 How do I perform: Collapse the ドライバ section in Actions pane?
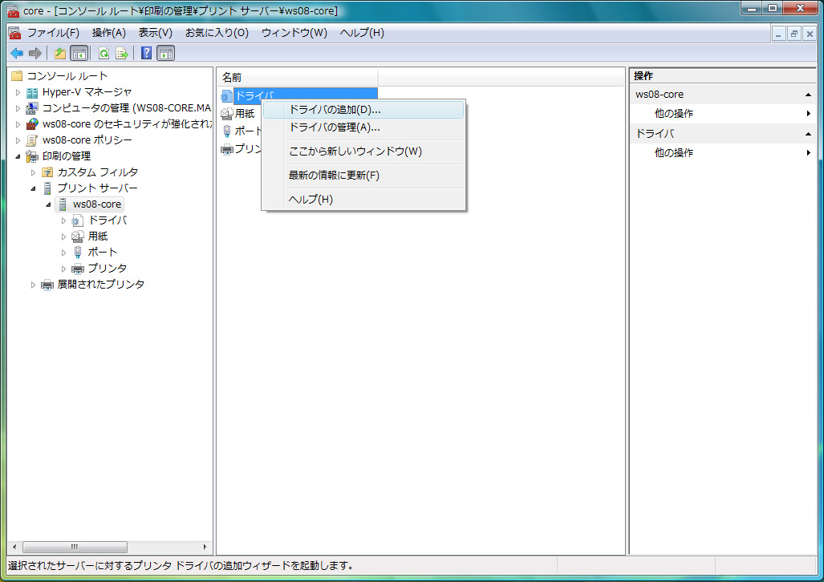click(x=808, y=134)
